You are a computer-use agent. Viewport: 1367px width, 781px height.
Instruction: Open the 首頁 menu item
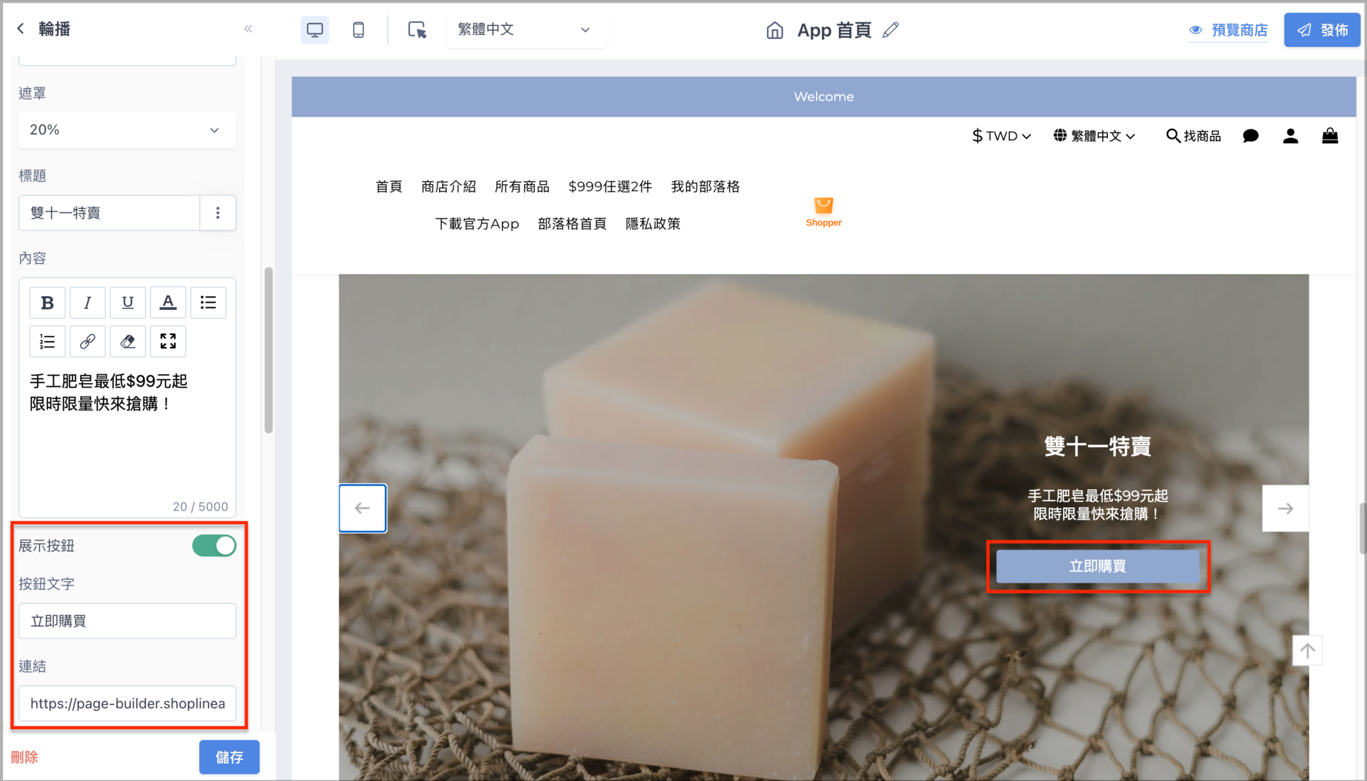tap(389, 186)
